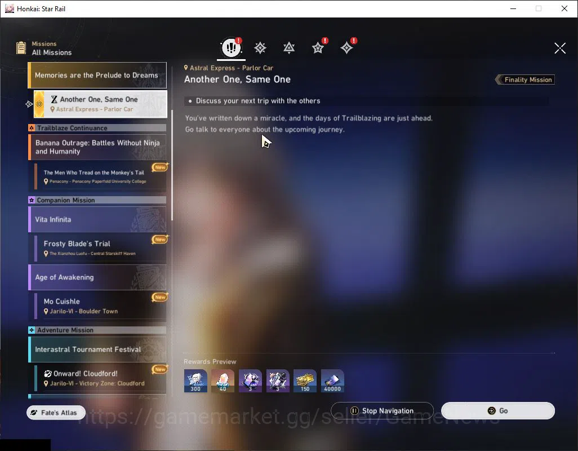Close the missions screen with X icon
The width and height of the screenshot is (578, 451).
tap(560, 48)
